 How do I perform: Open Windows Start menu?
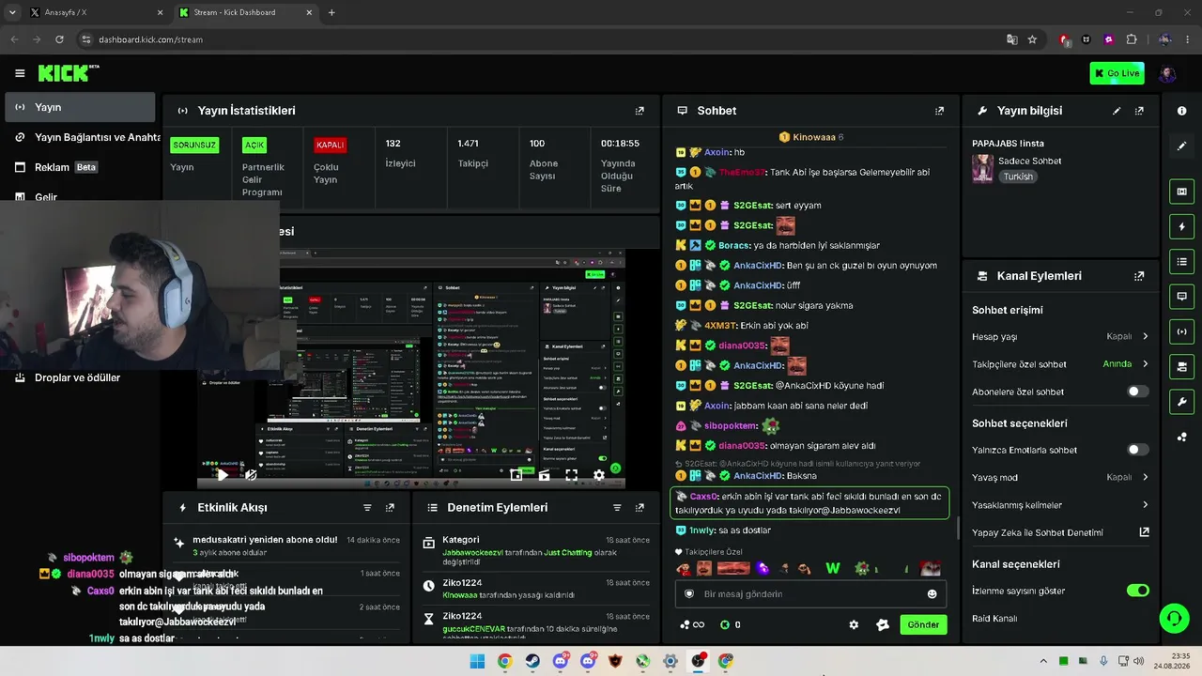click(x=477, y=661)
